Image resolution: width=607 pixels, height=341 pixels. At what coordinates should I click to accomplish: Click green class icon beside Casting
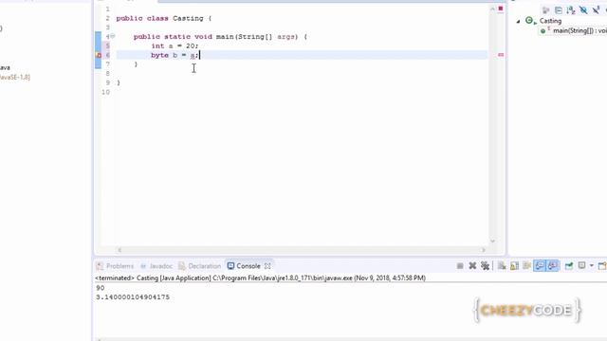pos(529,21)
